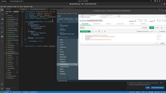Open the Collection menu in Compass

[x=70, y=13]
